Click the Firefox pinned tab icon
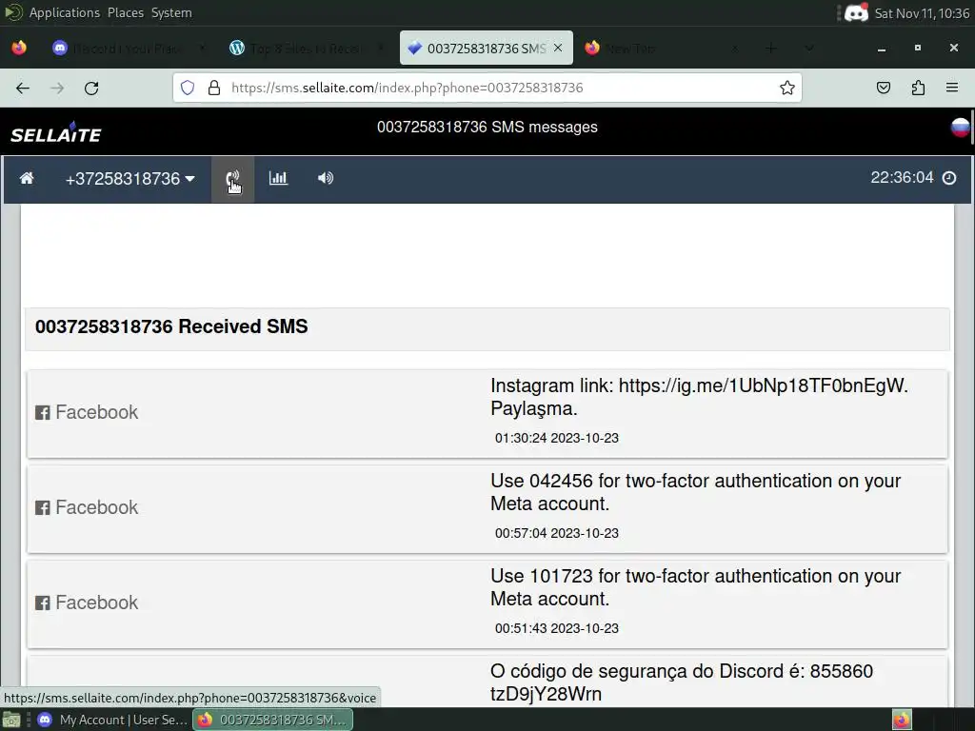 19,48
